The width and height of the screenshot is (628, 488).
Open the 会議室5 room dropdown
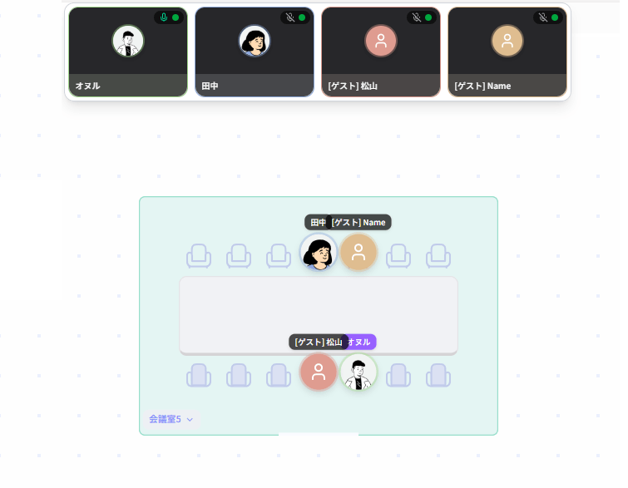pos(171,419)
